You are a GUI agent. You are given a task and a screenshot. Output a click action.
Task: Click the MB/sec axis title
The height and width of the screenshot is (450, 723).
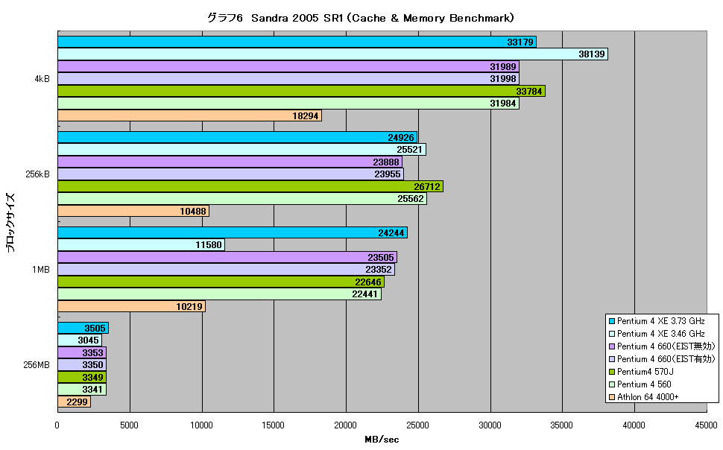tap(382, 440)
